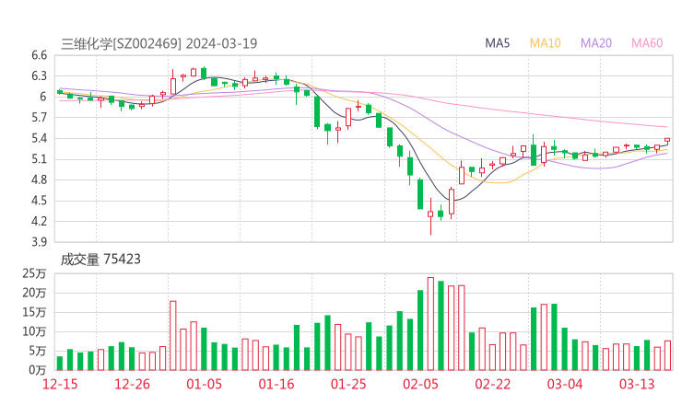Click the 03-04 date axis label
Image resolution: width=682 pixels, height=405 pixels.
pyautogui.click(x=565, y=384)
